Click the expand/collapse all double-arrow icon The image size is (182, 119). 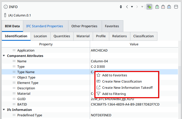coord(121,7)
